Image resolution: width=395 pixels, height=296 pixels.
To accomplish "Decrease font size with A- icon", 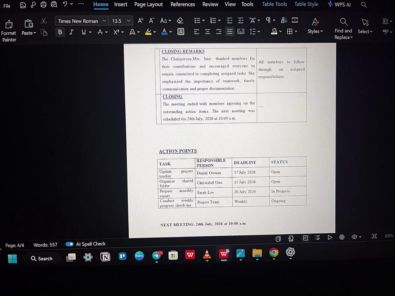I will coord(152,21).
